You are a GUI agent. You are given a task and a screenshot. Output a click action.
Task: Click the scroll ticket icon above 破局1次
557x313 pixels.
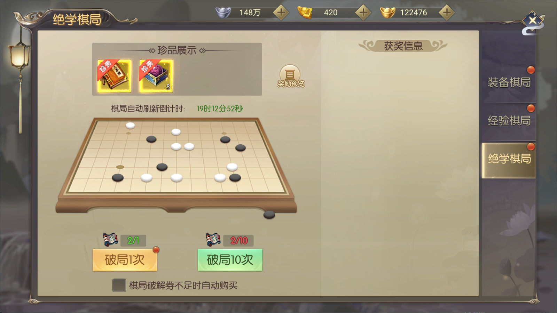coord(110,240)
